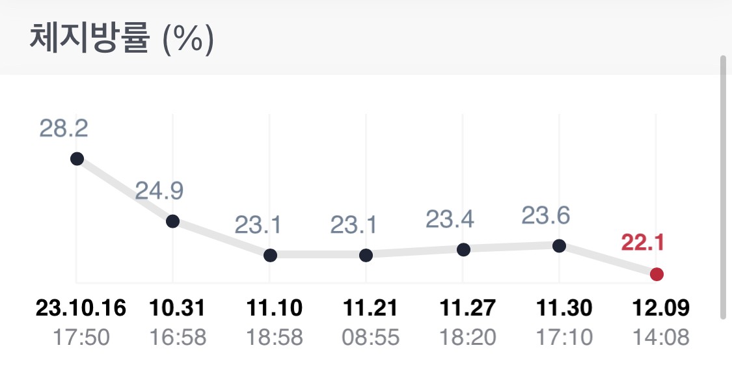Select the 24.9 data point dot
732x367 pixels.
click(172, 221)
